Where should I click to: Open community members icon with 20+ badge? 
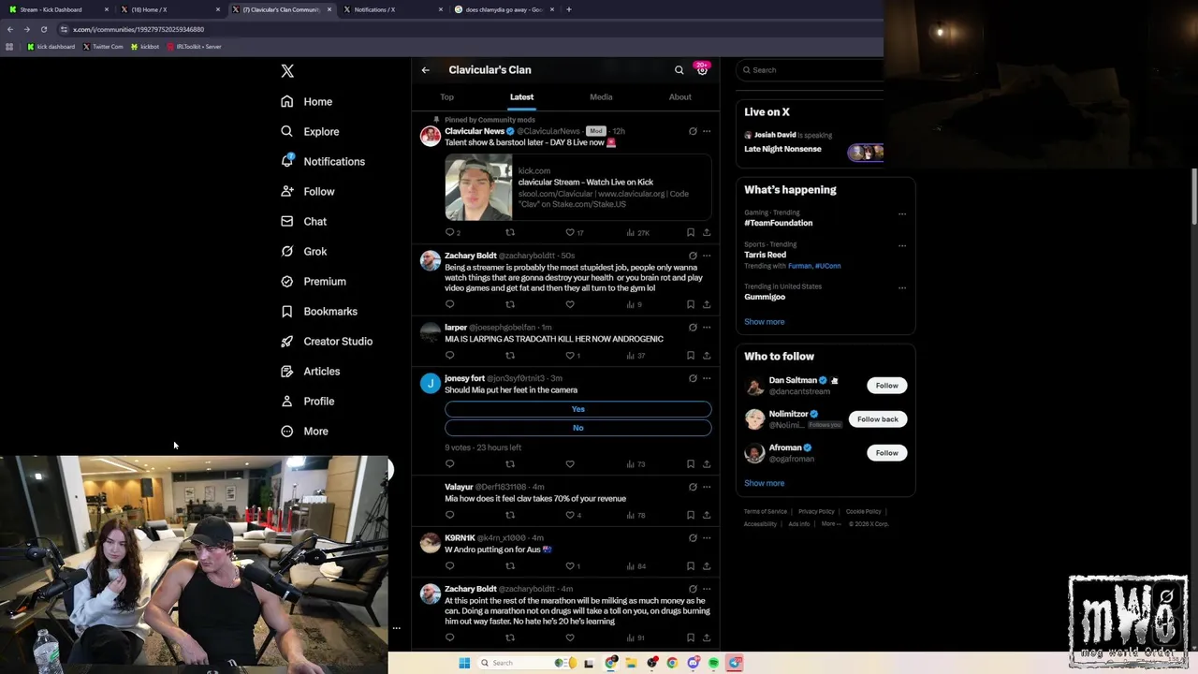[702, 70]
